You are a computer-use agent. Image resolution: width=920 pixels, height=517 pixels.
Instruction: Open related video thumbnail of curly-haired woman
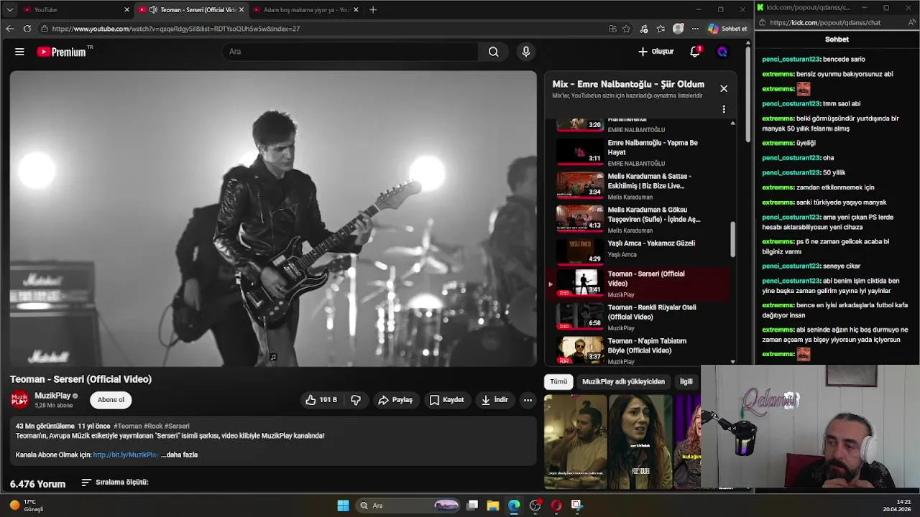640,442
